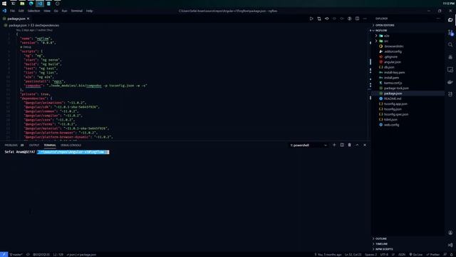This screenshot has height=257, width=456.
Task: Change JSON language mode in status bar
Action: pos(402,254)
